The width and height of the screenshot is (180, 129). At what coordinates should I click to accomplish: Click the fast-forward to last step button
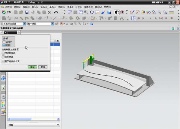pyautogui.click(x=161, y=18)
